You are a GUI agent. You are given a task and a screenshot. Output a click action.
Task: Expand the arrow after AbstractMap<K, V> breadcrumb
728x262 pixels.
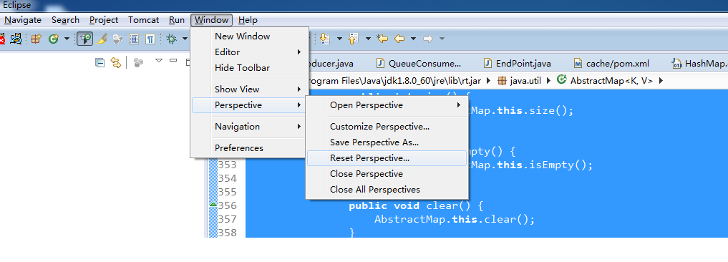click(661, 80)
